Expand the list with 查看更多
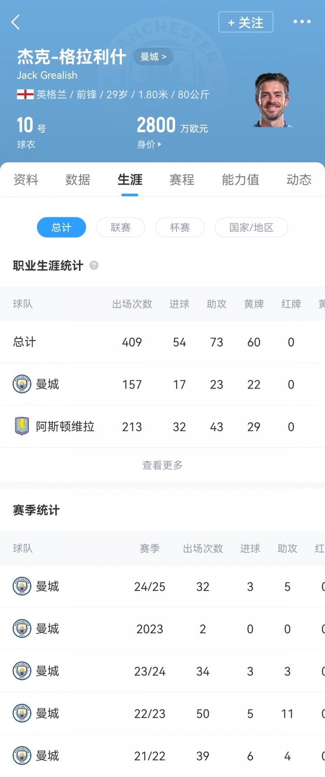 (162, 465)
